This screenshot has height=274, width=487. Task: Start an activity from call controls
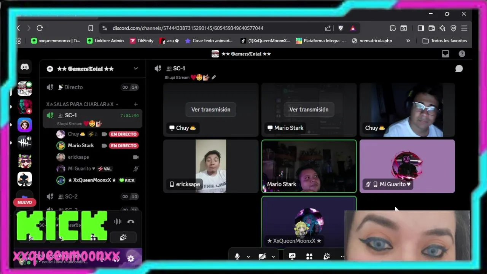309,256
